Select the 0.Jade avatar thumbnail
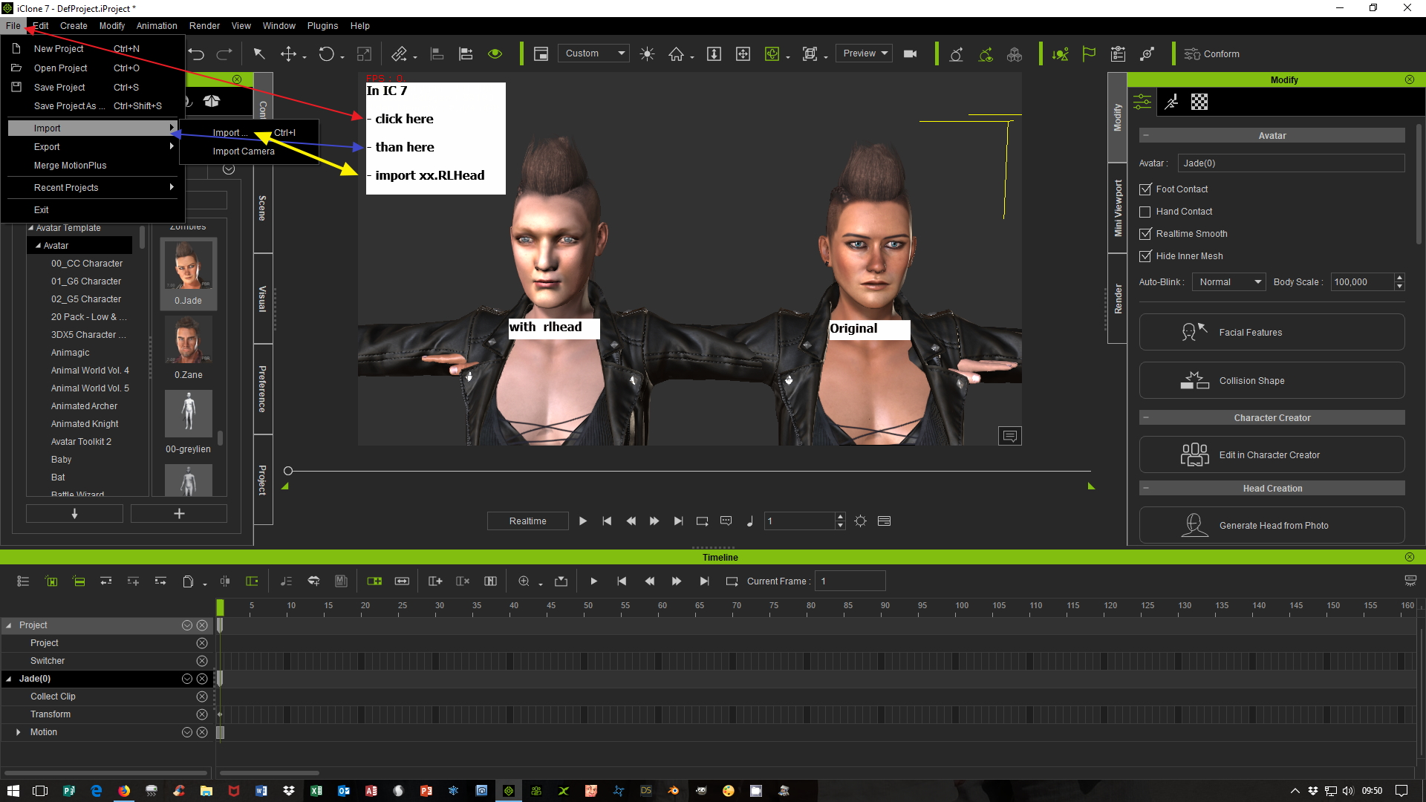The height and width of the screenshot is (802, 1426). tap(189, 273)
